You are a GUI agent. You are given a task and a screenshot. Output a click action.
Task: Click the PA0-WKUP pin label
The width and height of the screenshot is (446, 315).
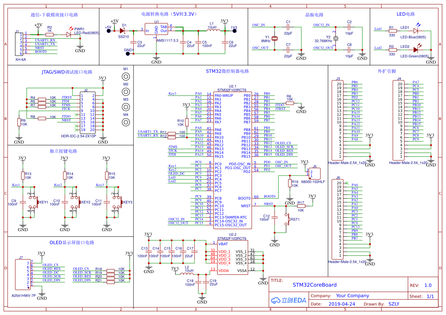224,96
